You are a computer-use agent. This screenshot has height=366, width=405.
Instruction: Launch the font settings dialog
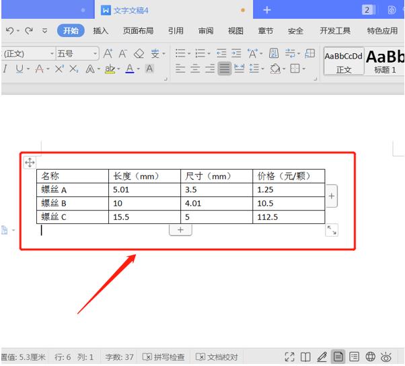(165, 79)
